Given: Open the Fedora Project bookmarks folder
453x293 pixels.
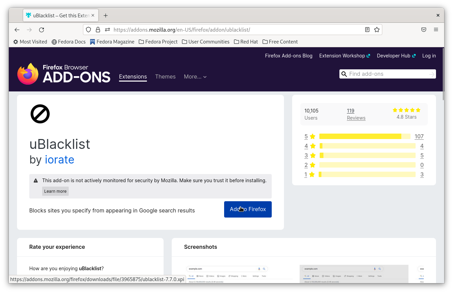Looking at the screenshot, I should click(158, 42).
